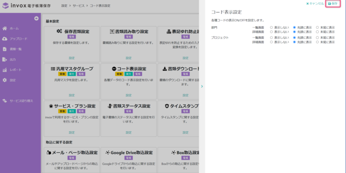This screenshot has width=346, height=173.
Task: Select 表示しない for 部門 詳細画面
Action: click(x=272, y=32)
